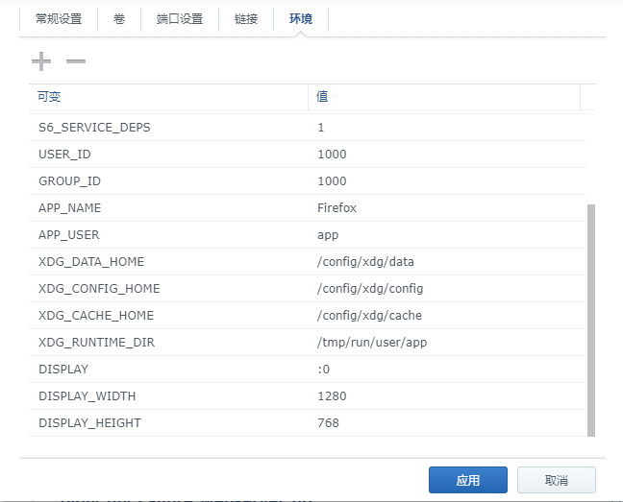Select the DISPLAY_HEIGHT variable name
The height and width of the screenshot is (502, 623).
(89, 423)
